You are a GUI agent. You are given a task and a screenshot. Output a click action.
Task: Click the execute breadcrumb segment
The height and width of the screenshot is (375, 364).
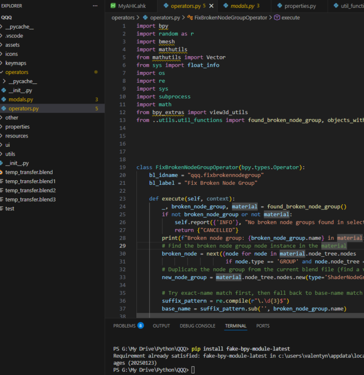point(291,18)
